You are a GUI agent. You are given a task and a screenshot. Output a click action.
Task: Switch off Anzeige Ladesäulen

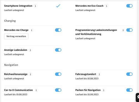coord(58,50)
